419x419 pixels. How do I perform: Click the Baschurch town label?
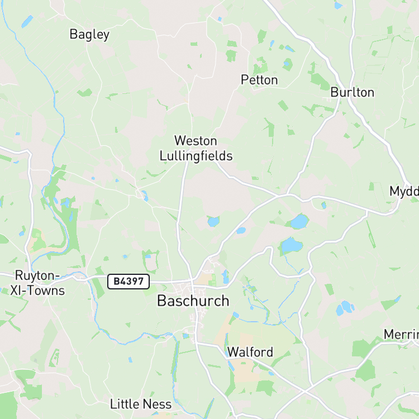point(193,301)
